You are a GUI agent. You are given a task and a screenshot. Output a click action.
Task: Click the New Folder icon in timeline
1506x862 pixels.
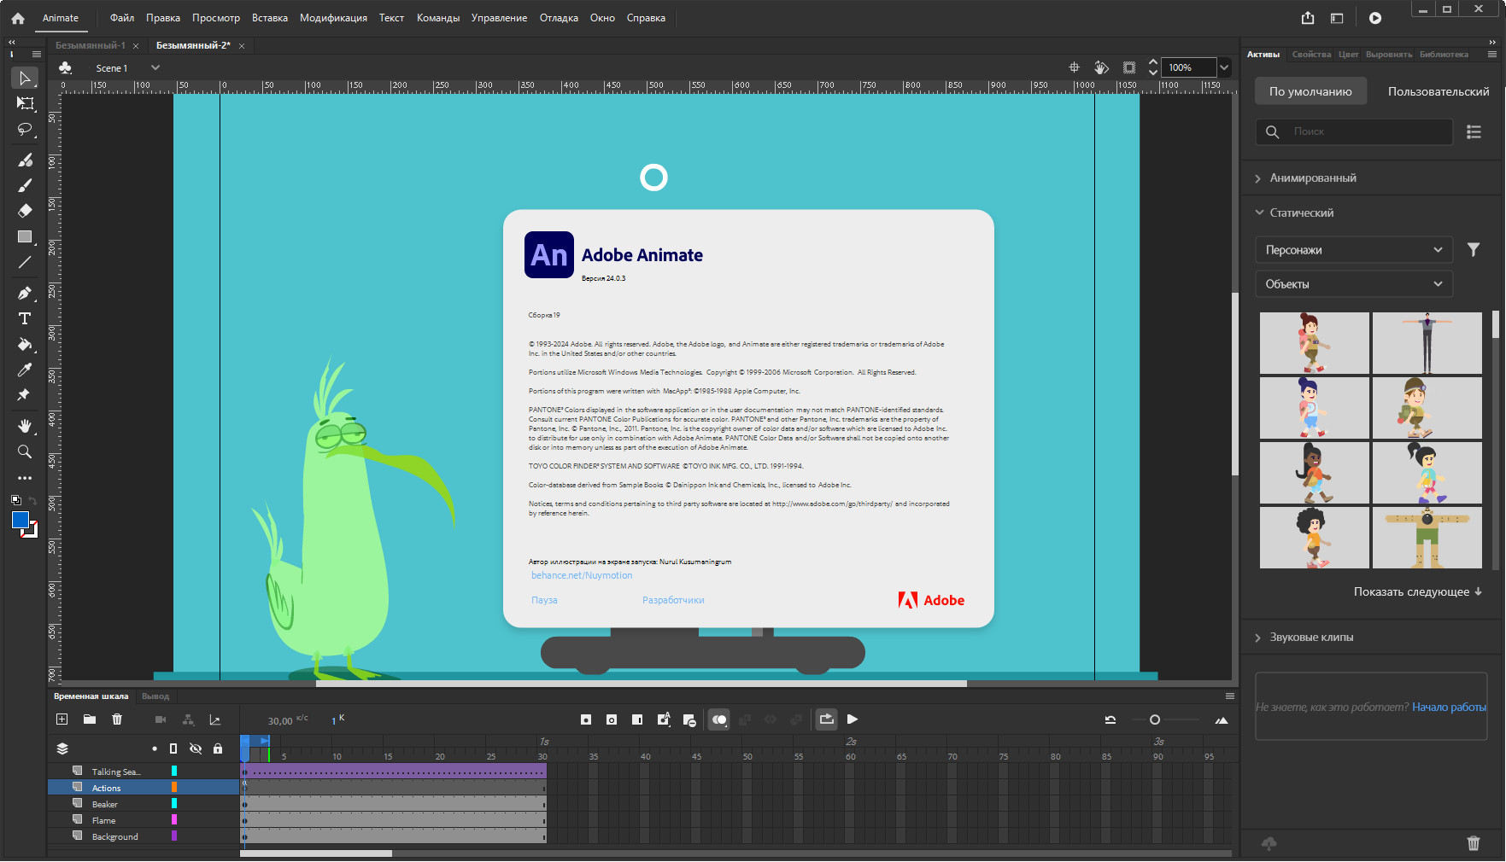[x=89, y=719]
